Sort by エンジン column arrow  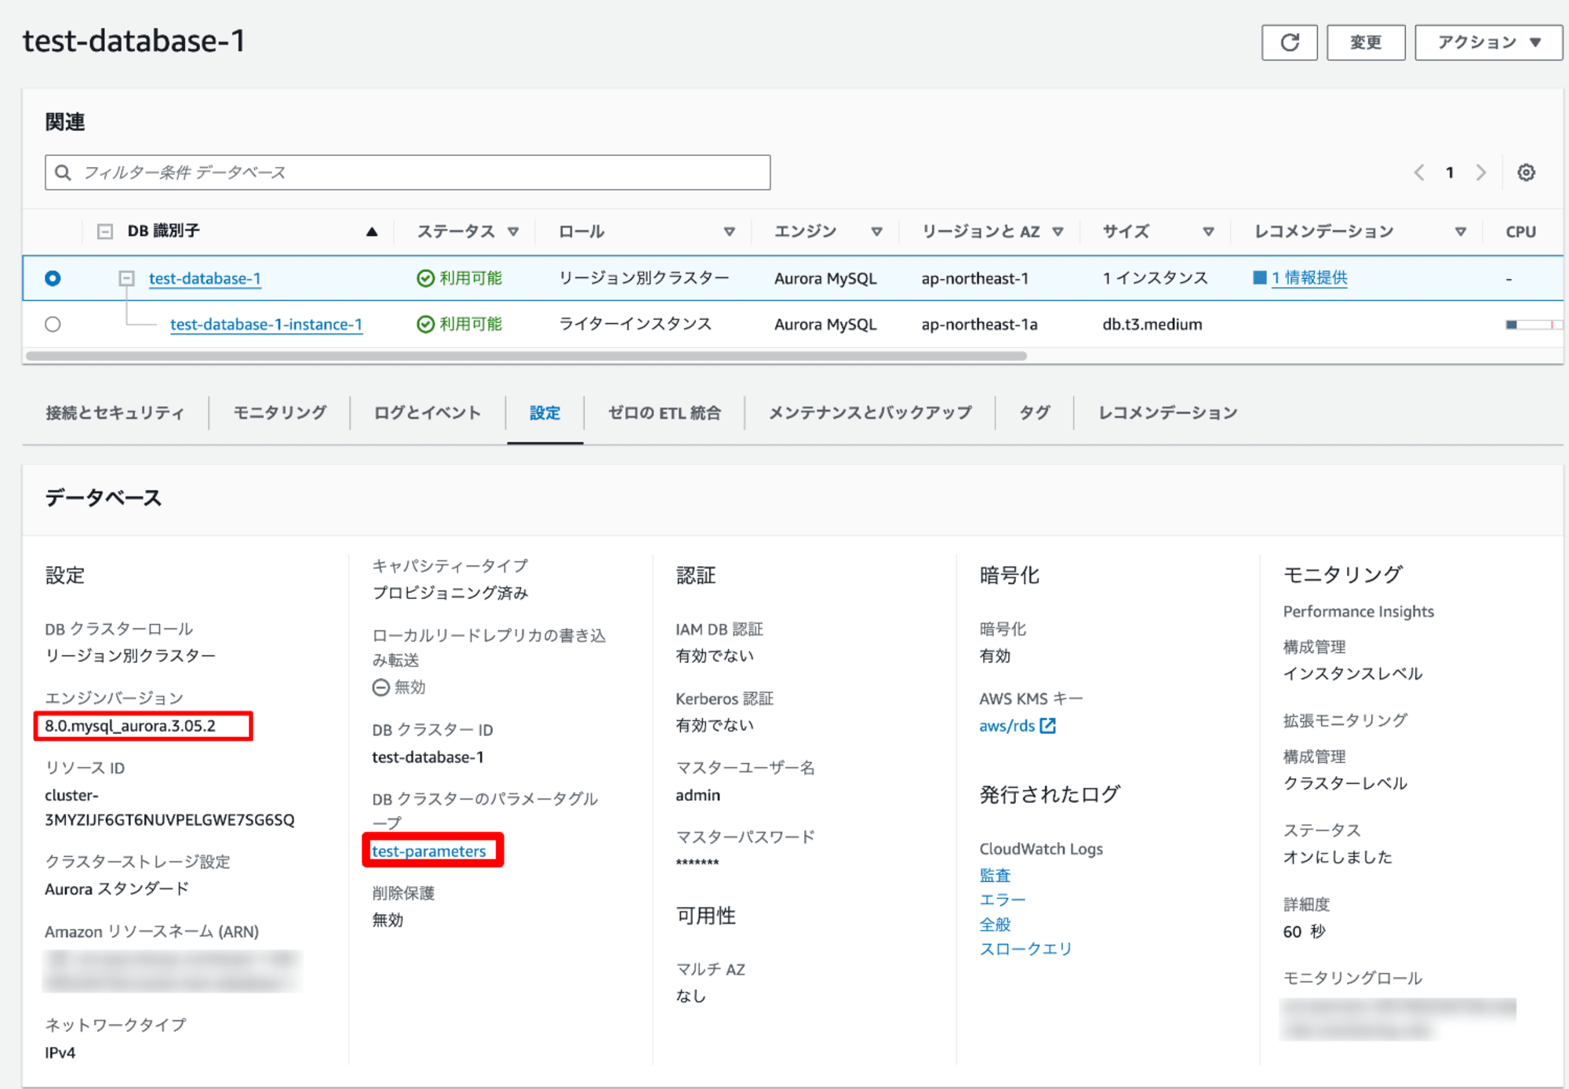pyautogui.click(x=876, y=232)
